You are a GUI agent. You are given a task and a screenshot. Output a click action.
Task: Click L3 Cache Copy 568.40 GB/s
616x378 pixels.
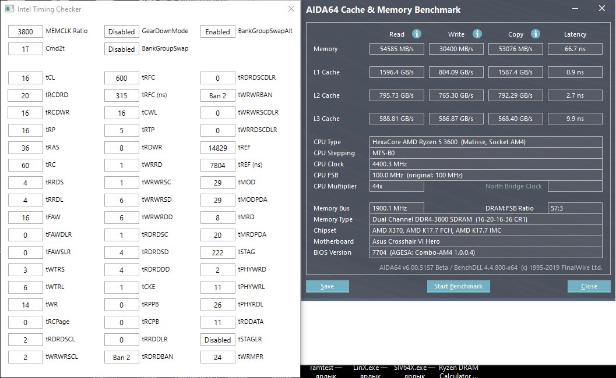click(x=515, y=119)
